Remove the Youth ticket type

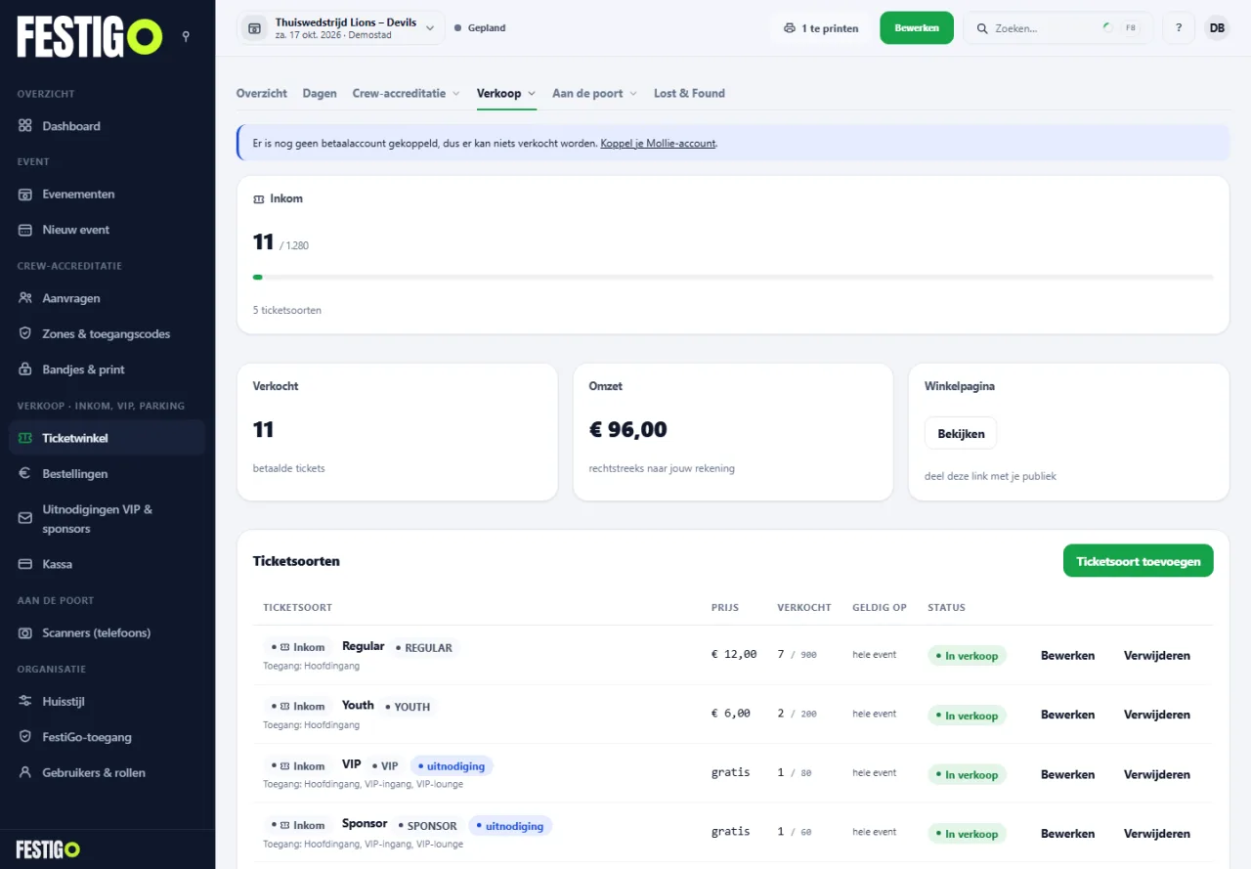1157,715
